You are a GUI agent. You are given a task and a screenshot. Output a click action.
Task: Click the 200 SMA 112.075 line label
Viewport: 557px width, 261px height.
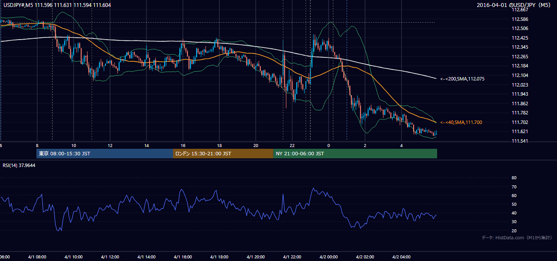462,79
